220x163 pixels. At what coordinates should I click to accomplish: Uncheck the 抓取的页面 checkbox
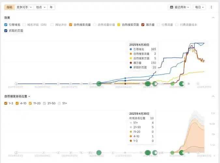[6, 31]
